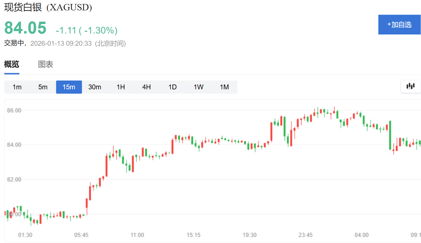Select the 5m timeframe
Image resolution: width=421 pixels, height=243 pixels.
tap(43, 87)
